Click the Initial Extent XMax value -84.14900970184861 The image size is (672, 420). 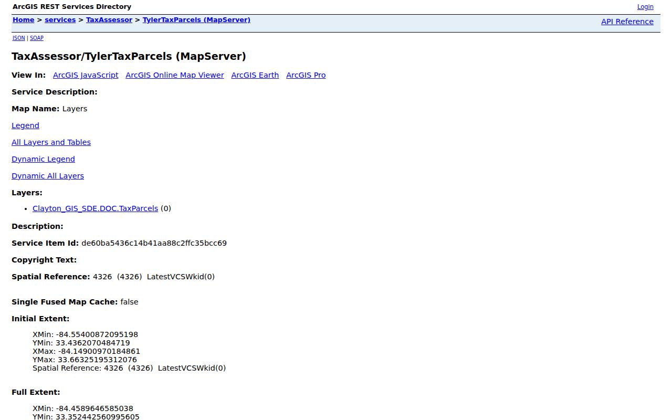click(98, 351)
